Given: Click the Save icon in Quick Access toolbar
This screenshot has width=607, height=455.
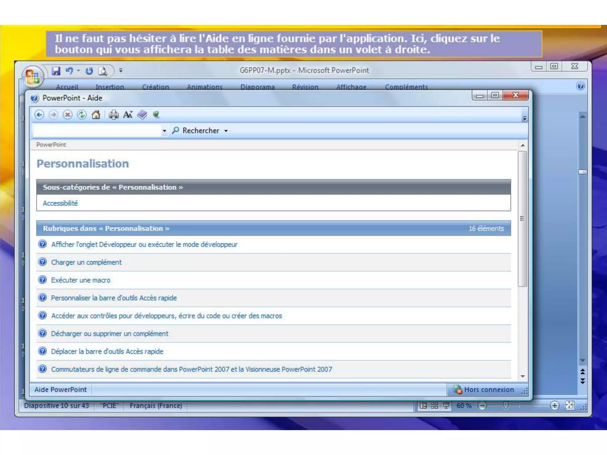Looking at the screenshot, I should [56, 71].
